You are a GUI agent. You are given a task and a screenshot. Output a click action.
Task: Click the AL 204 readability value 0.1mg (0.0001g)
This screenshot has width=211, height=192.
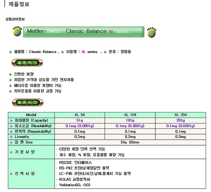[x=181, y=126]
